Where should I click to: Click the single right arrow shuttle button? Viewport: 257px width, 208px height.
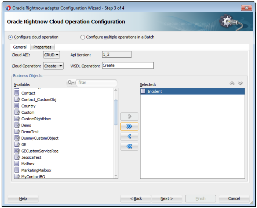click(x=129, y=116)
